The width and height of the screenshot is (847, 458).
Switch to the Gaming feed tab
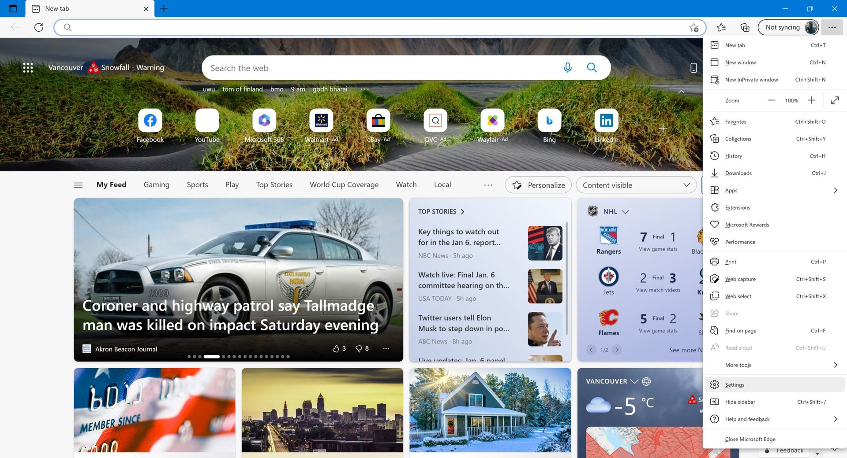(156, 185)
